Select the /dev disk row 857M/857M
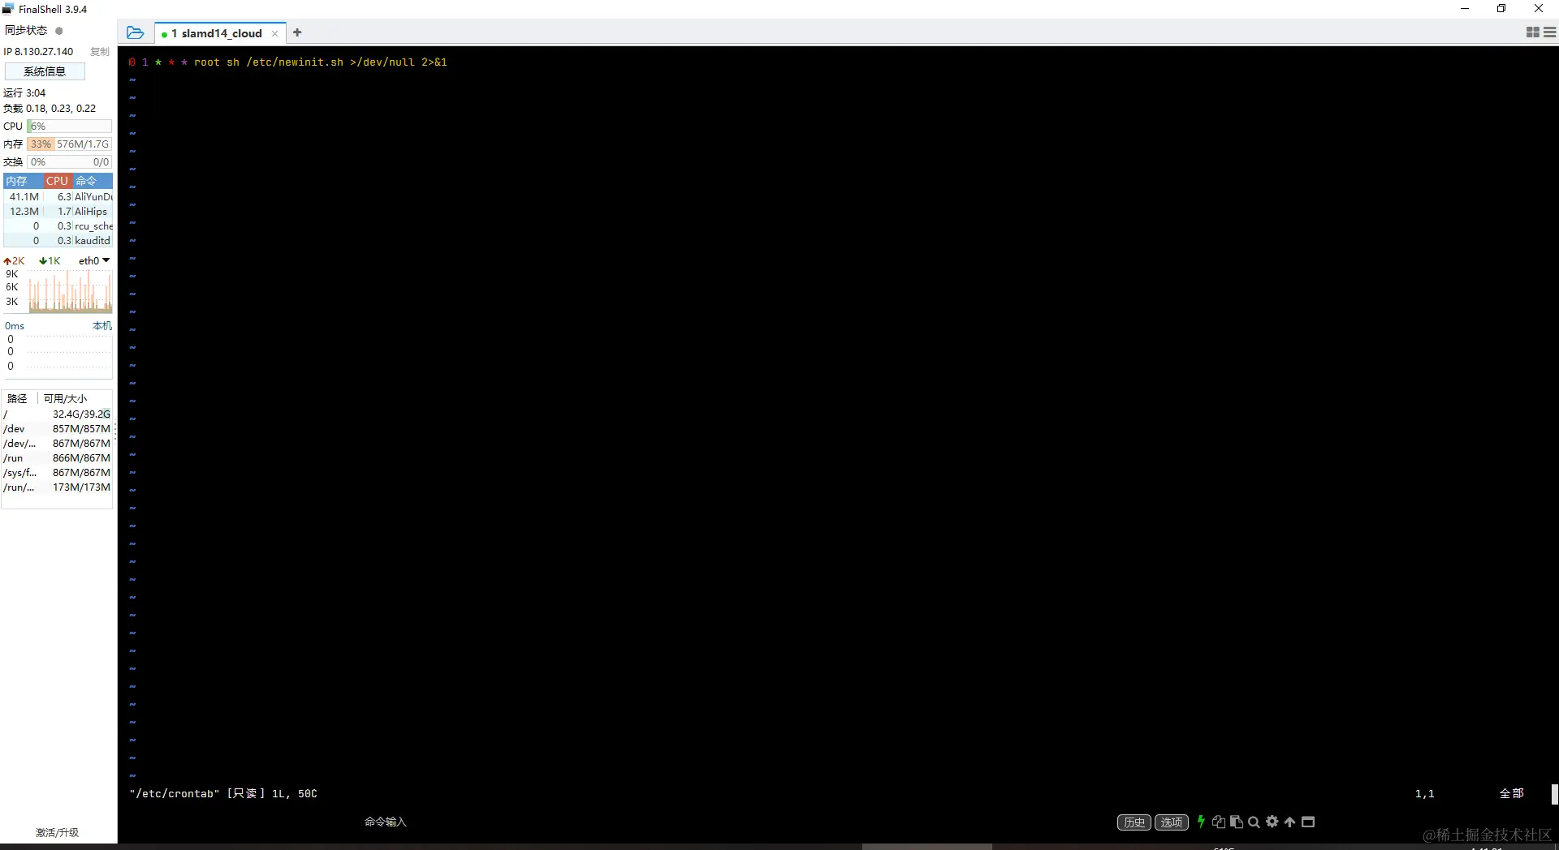This screenshot has width=1559, height=850. click(x=57, y=428)
